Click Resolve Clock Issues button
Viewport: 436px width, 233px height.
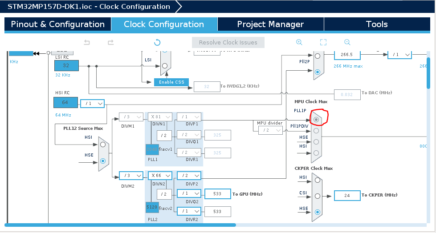(228, 43)
